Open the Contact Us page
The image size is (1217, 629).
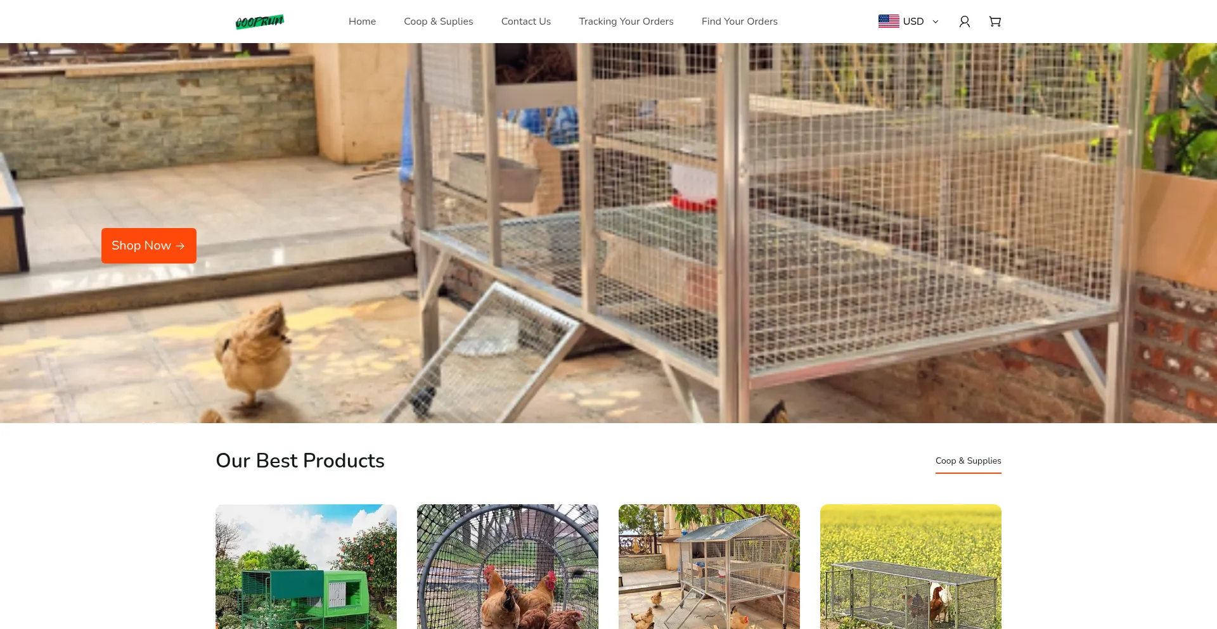tap(526, 22)
